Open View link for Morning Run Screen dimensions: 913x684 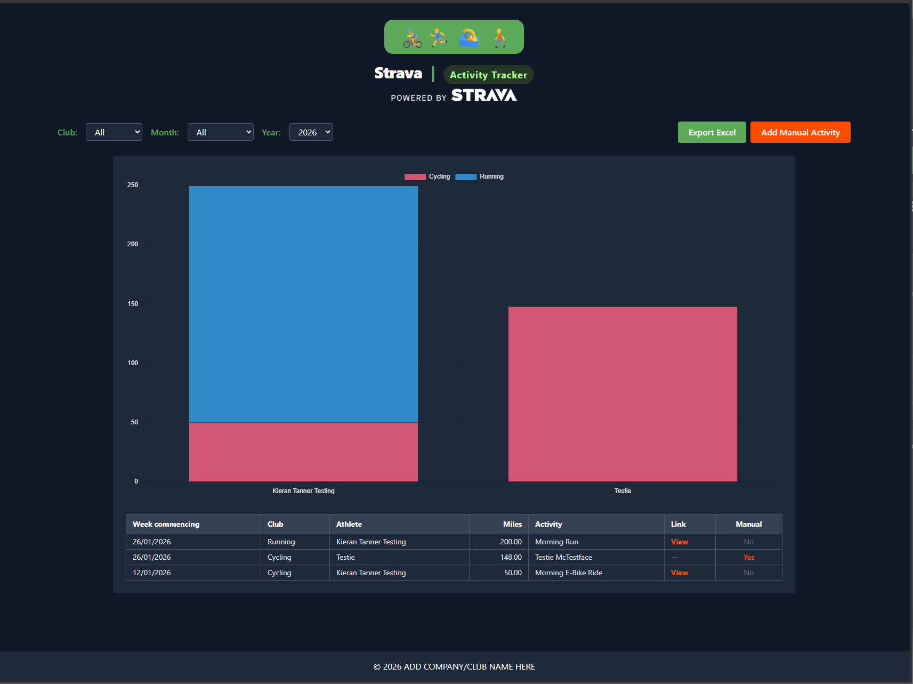tap(680, 542)
